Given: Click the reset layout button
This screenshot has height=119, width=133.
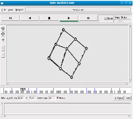Looking at the screenshot, I should (x=128, y=98).
